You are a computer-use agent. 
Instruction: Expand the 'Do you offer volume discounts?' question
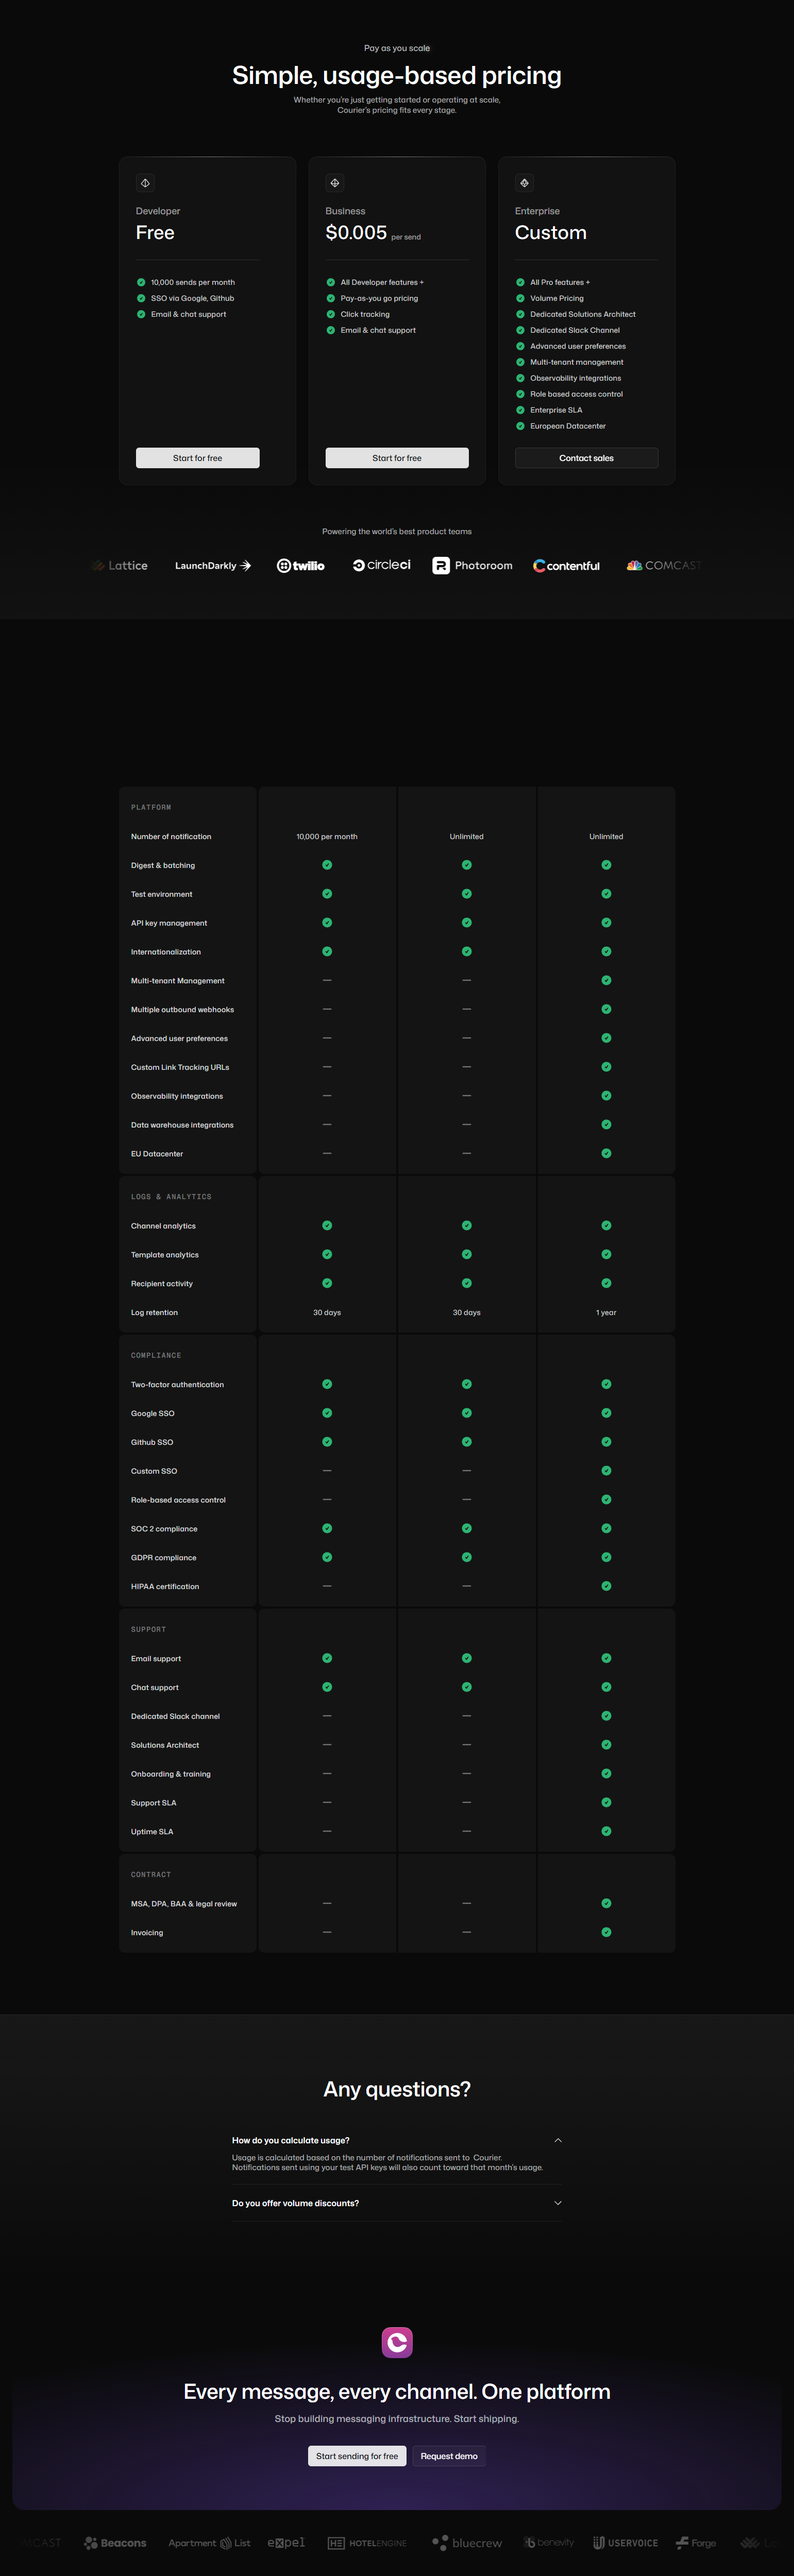(x=296, y=2203)
